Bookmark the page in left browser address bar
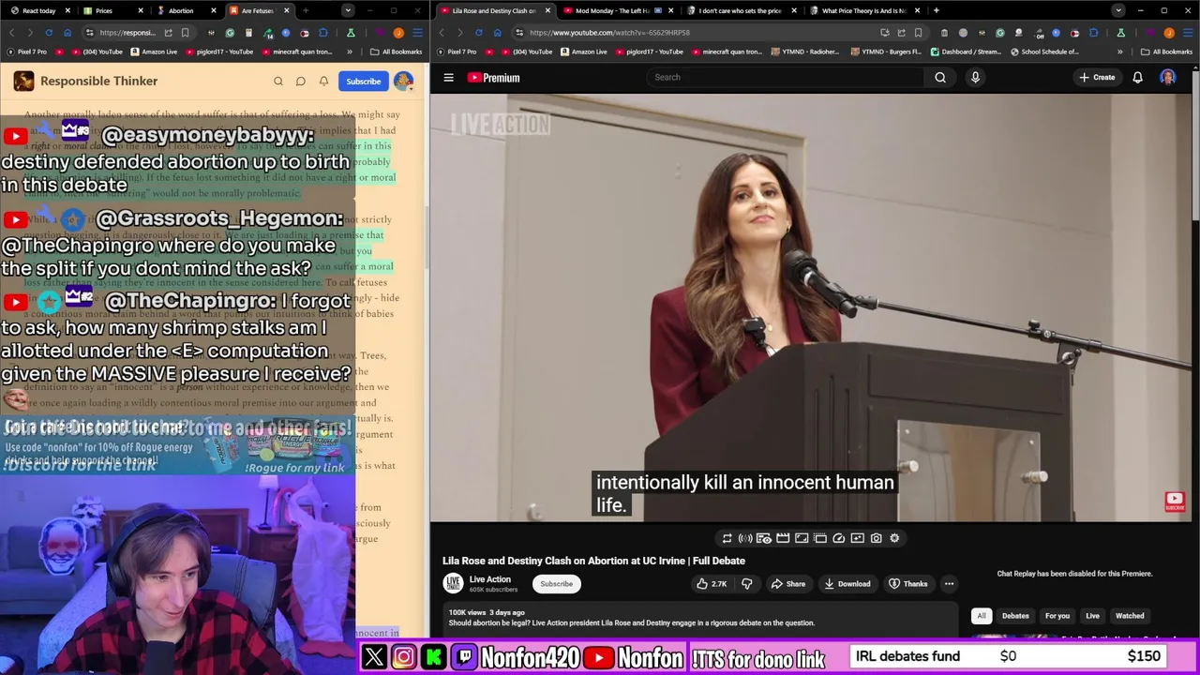Image resolution: width=1200 pixels, height=675 pixels. (x=185, y=33)
